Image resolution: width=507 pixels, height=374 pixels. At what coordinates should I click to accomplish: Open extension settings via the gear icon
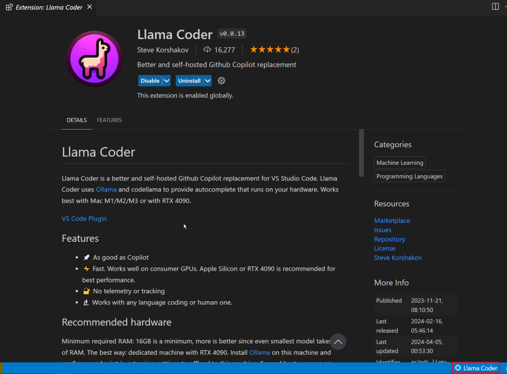pyautogui.click(x=221, y=81)
